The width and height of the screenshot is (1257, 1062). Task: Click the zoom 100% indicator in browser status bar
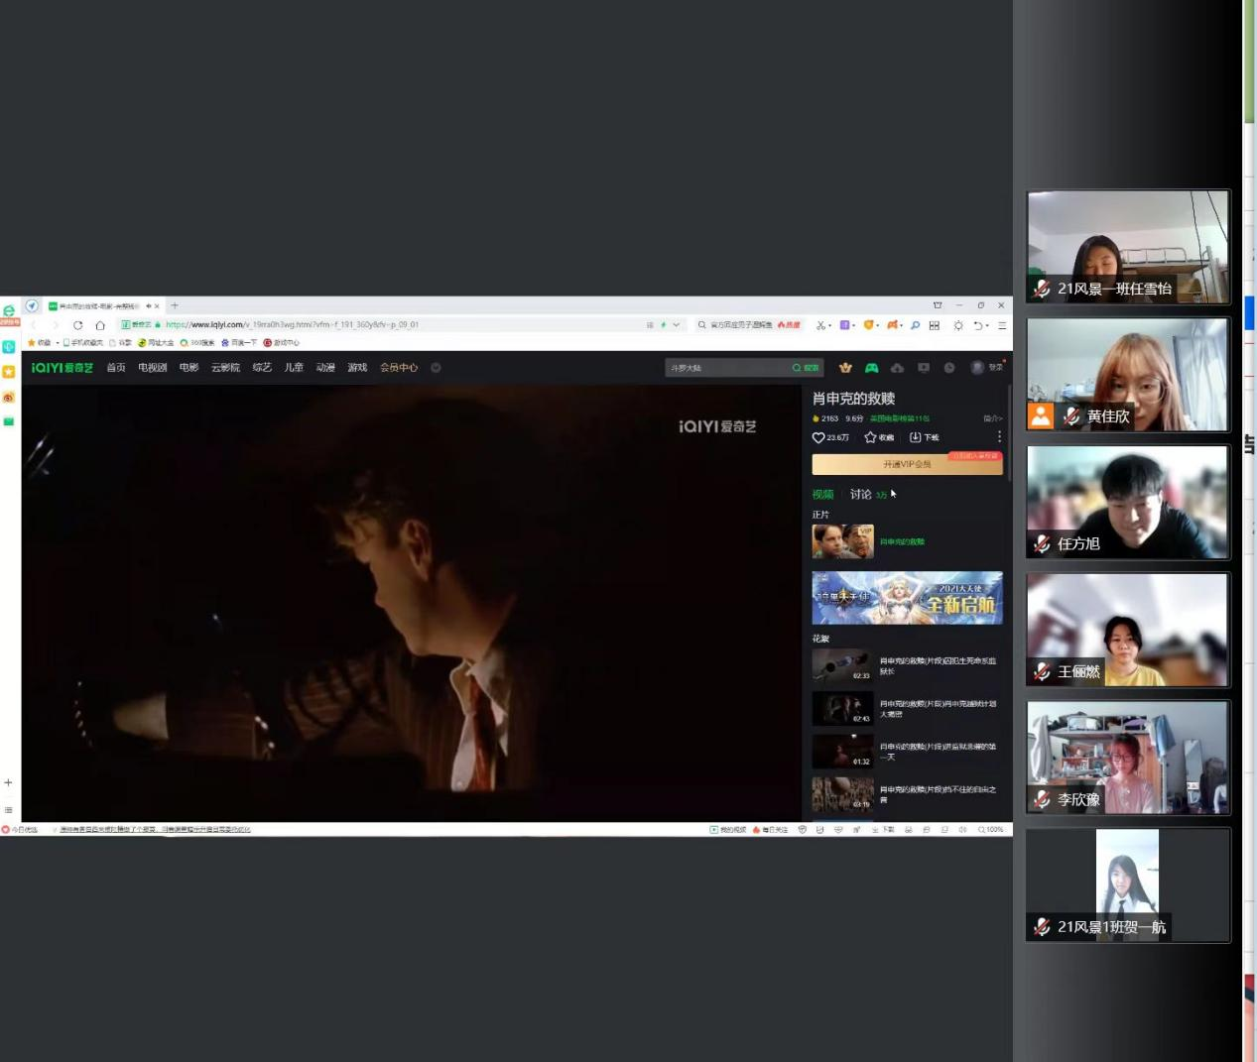pos(991,830)
